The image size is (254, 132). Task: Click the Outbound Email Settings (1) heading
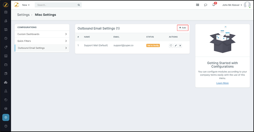(98, 29)
